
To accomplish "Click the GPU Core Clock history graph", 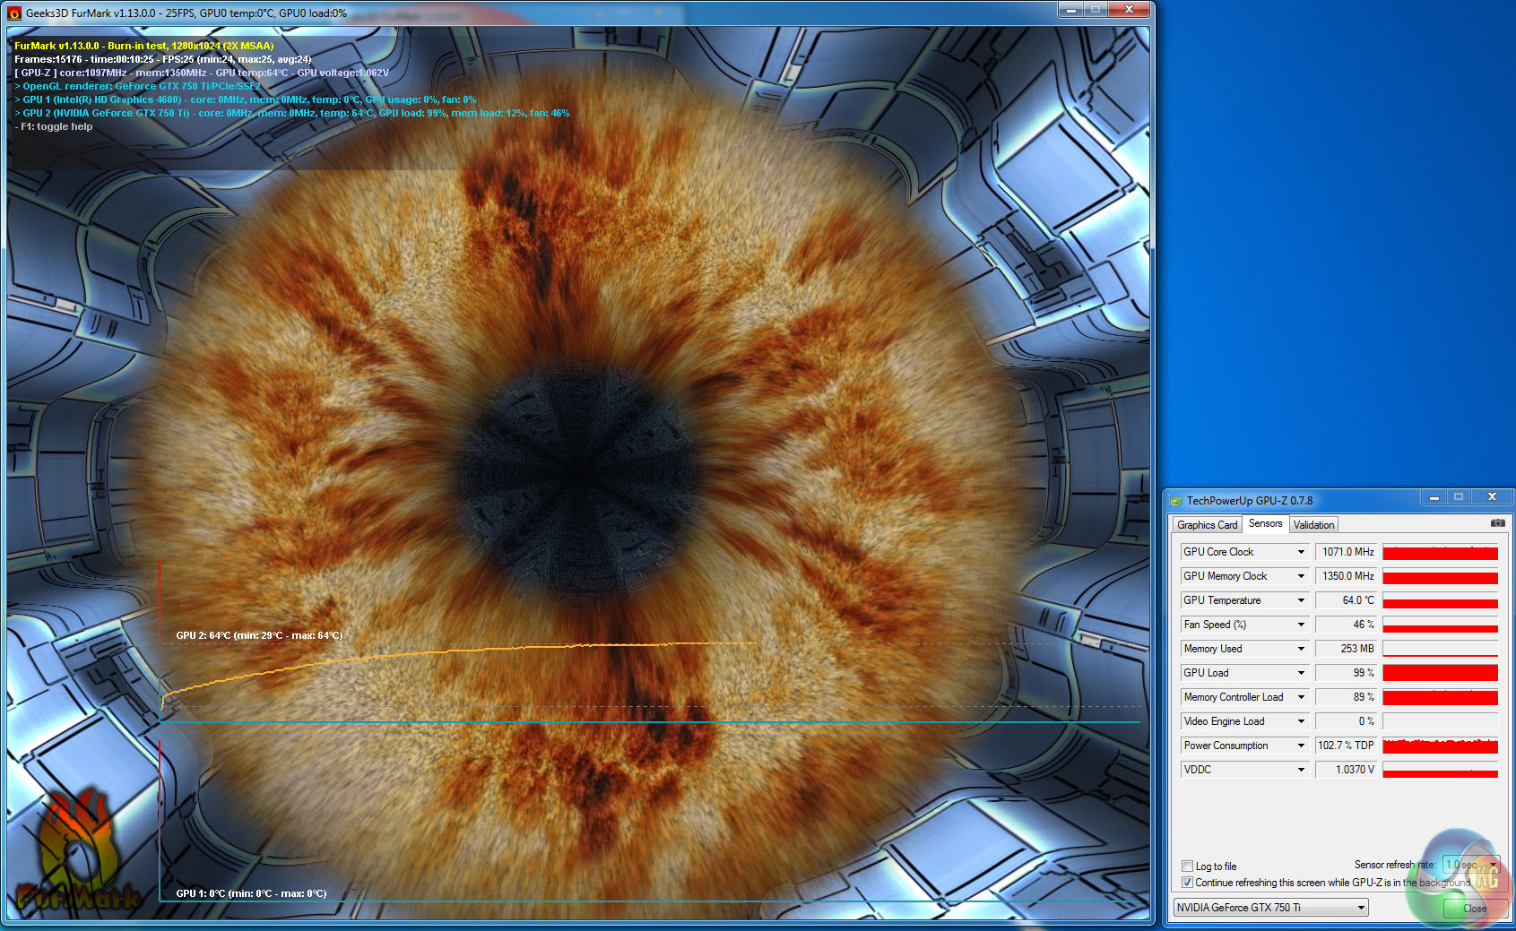I will click(x=1440, y=552).
